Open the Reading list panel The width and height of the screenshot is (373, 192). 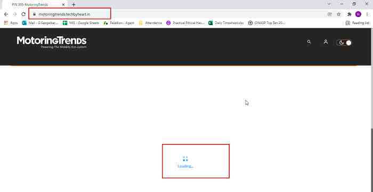358,23
